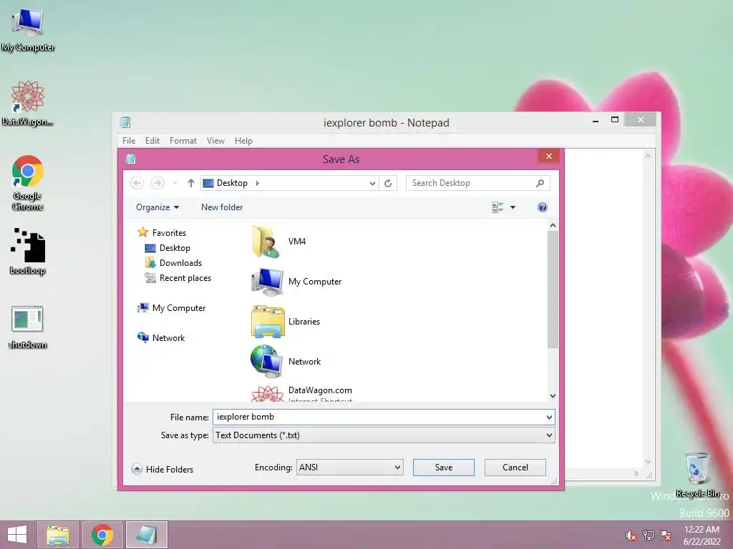Click the search magnifier icon

click(540, 183)
